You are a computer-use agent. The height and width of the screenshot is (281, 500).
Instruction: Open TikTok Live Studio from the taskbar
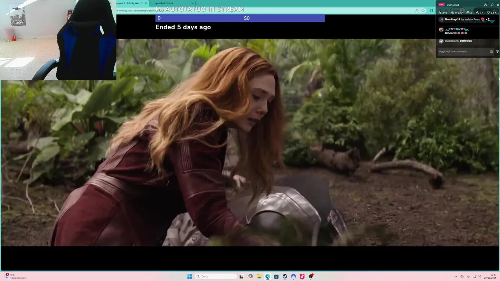[302, 276]
